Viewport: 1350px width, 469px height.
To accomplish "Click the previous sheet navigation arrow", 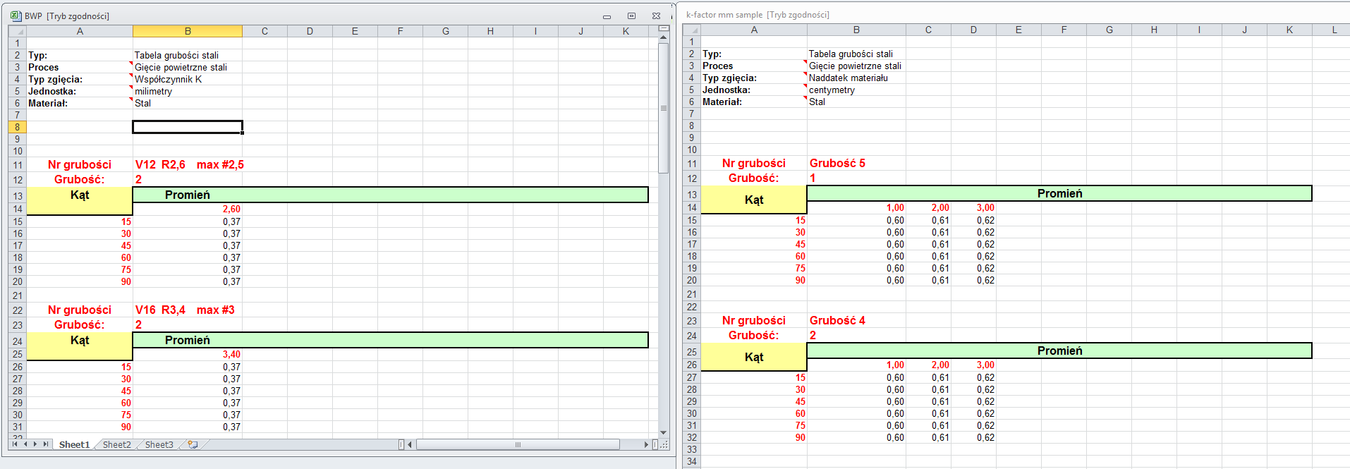I will pos(25,444).
